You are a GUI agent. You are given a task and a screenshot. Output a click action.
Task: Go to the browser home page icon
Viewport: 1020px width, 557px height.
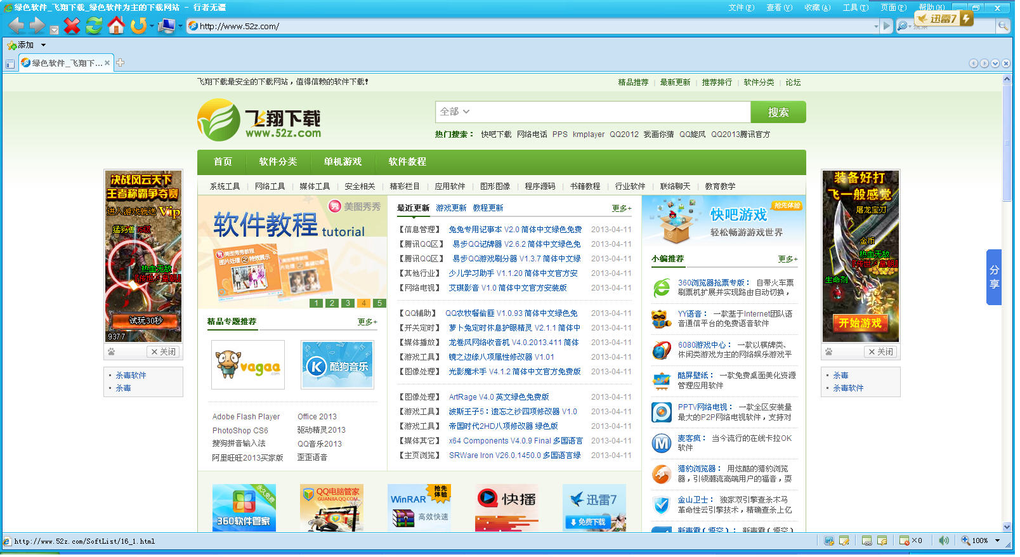pos(116,26)
